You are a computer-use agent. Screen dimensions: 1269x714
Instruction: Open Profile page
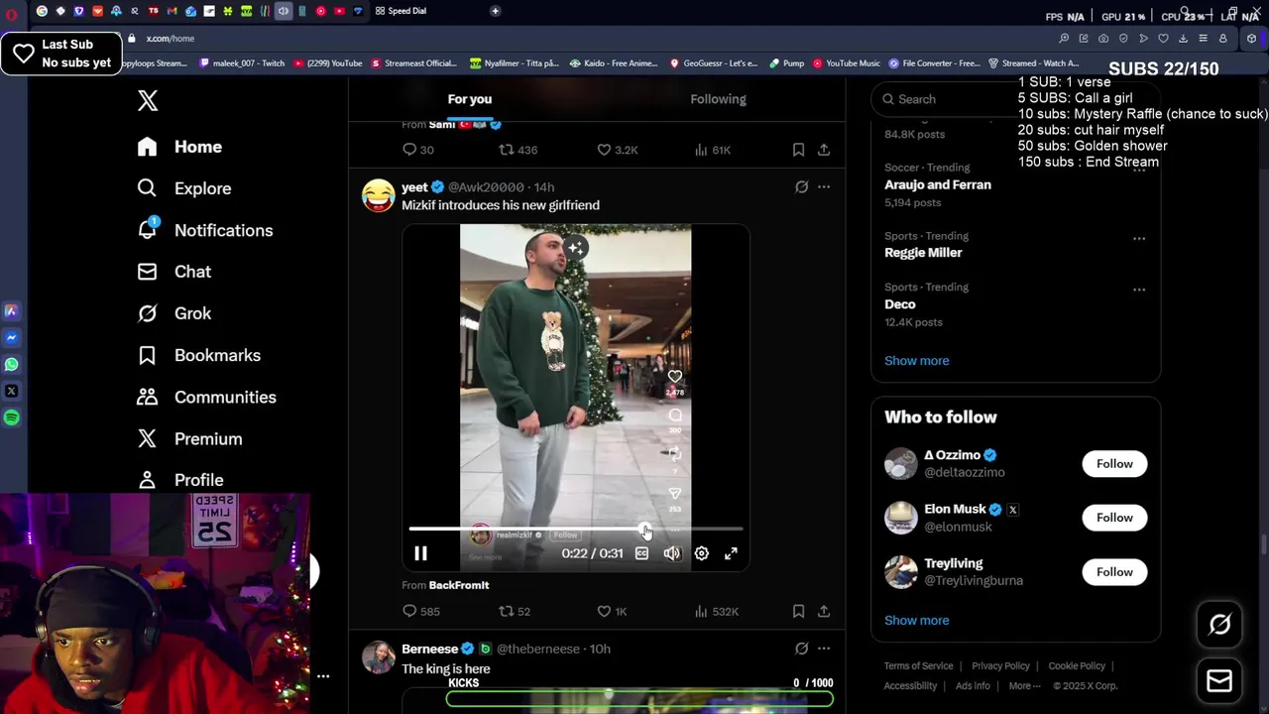tap(180, 480)
